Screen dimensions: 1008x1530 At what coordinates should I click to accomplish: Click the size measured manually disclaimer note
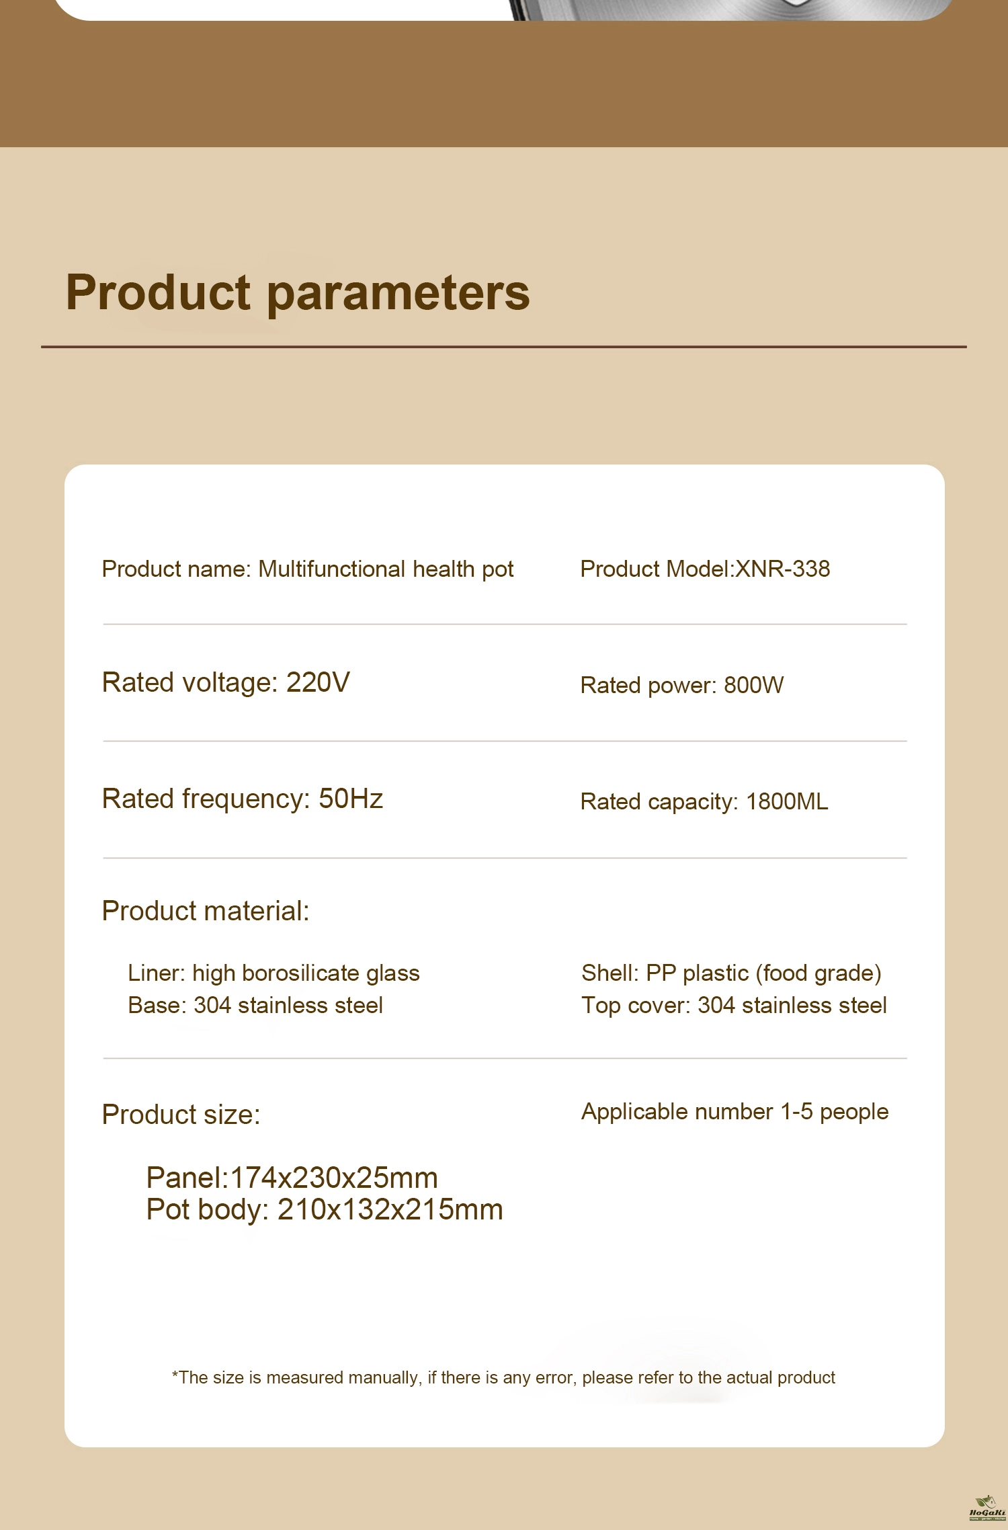pos(503,1377)
